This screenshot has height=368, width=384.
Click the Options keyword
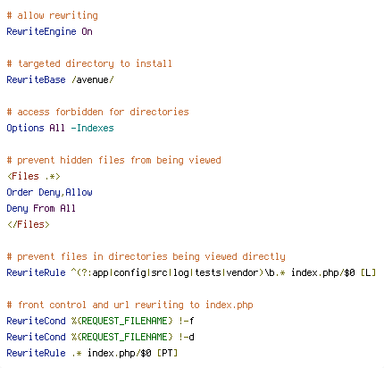[x=25, y=128]
